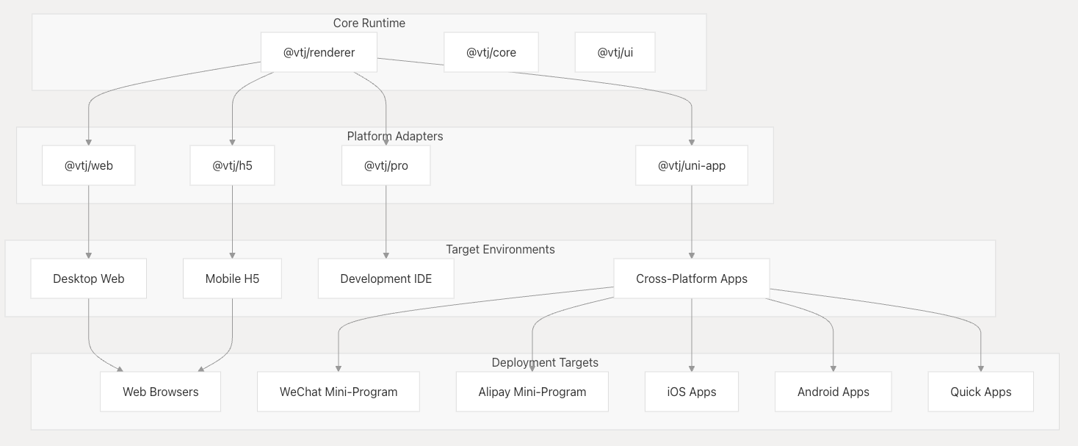Click the @vtj/renderer node
The image size is (1078, 446).
(x=319, y=52)
